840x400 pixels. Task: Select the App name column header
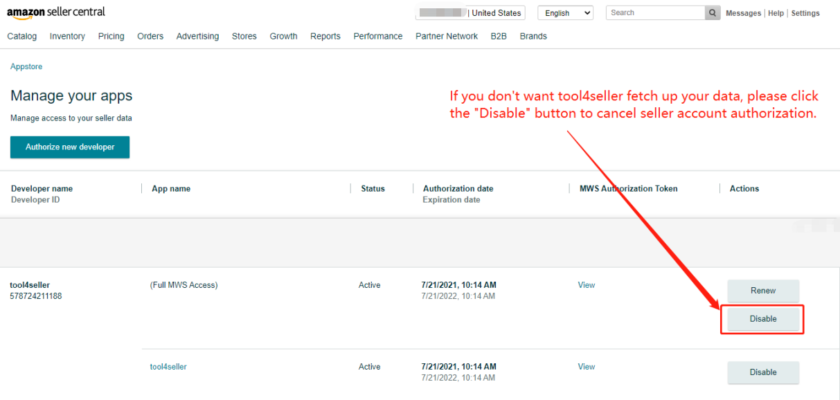(x=171, y=188)
